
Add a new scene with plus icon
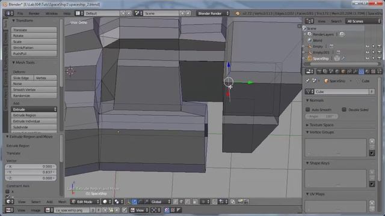tap(182, 13)
